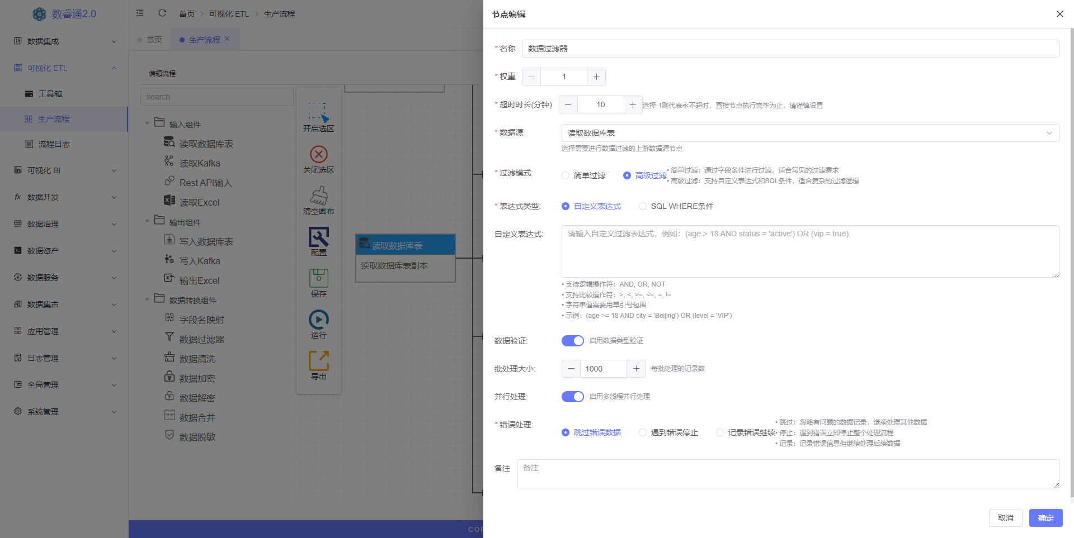Switch to the 首页 tab
The width and height of the screenshot is (1074, 538).
click(150, 40)
